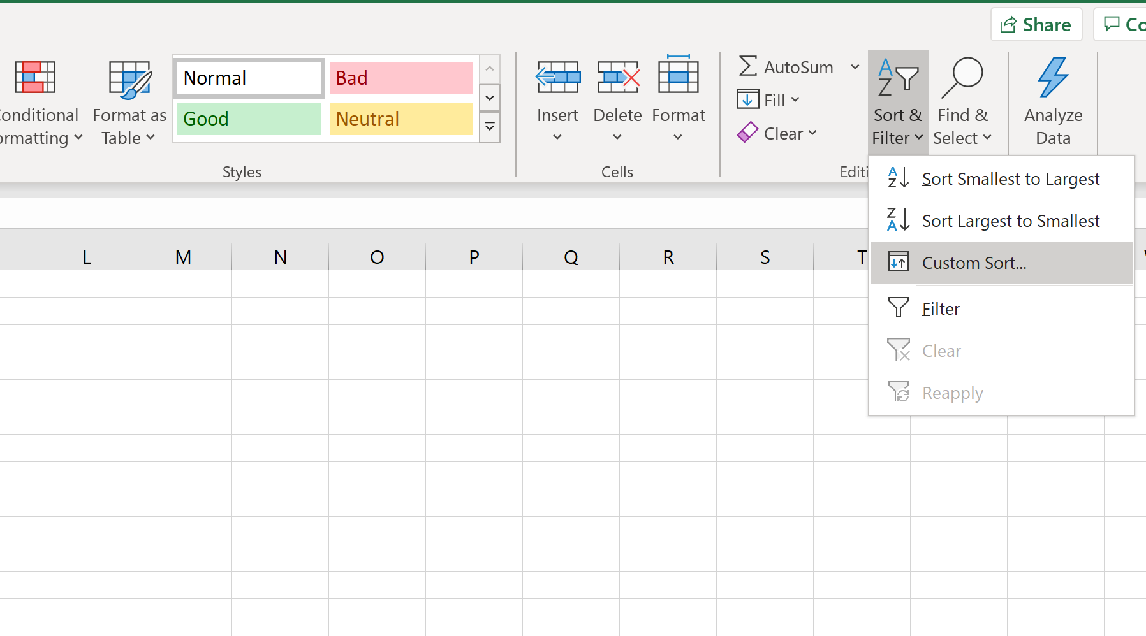
Task: Open Custom Sort from the menu
Action: (x=974, y=263)
